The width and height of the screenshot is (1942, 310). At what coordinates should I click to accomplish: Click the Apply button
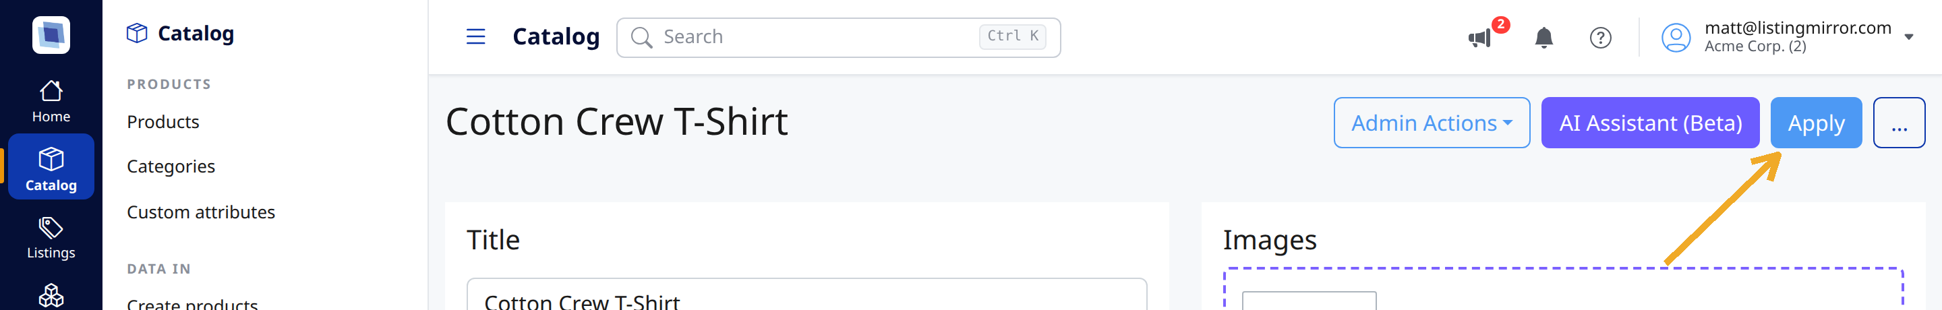click(1815, 122)
